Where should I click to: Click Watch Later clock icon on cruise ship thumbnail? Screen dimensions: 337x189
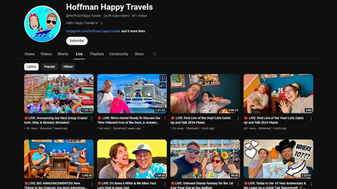(163, 78)
